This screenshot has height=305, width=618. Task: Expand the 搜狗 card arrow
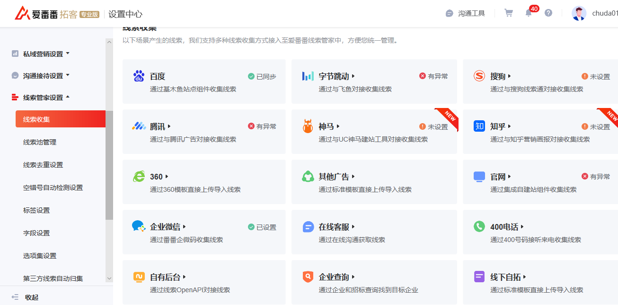[x=510, y=76]
